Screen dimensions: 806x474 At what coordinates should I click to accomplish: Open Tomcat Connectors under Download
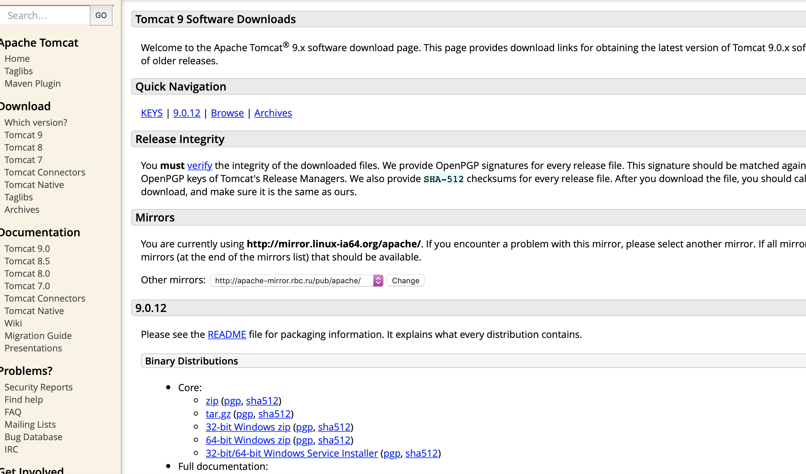click(x=45, y=172)
